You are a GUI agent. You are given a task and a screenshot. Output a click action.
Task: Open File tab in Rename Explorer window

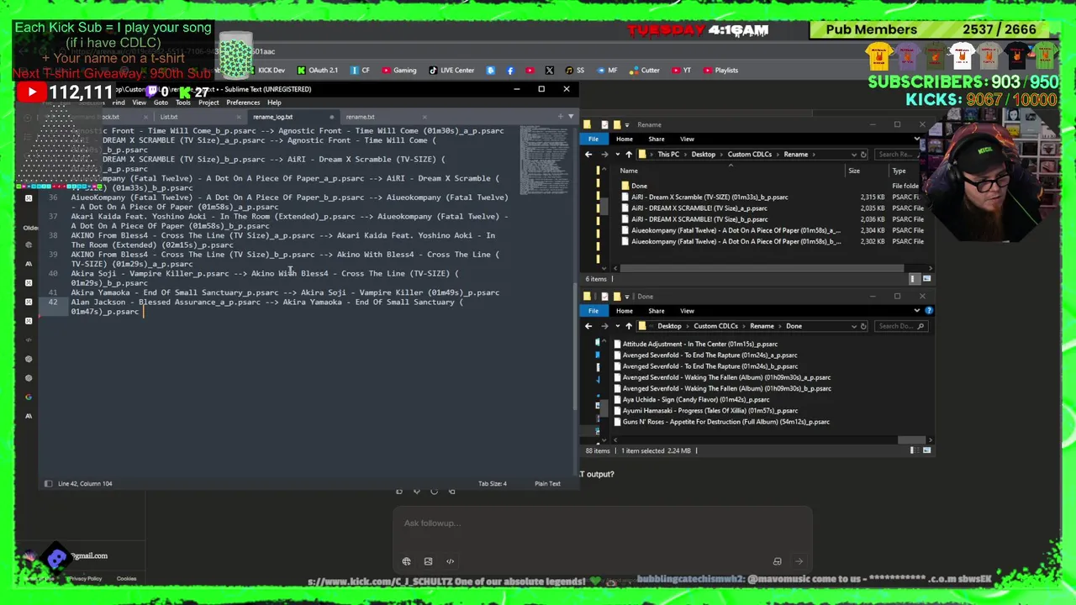tap(593, 139)
